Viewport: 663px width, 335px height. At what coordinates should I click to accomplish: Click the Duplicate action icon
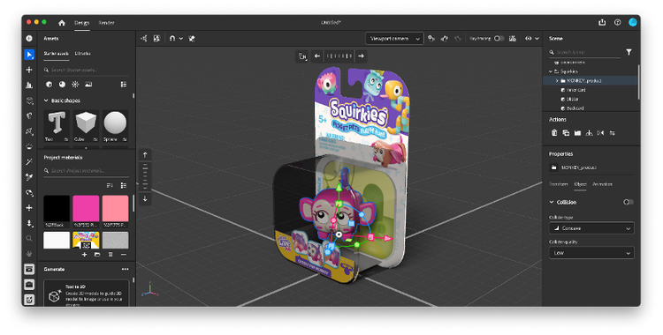click(x=566, y=133)
